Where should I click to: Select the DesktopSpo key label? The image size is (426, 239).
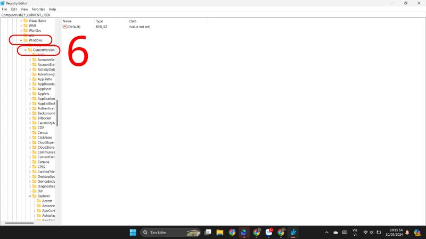click(x=46, y=177)
